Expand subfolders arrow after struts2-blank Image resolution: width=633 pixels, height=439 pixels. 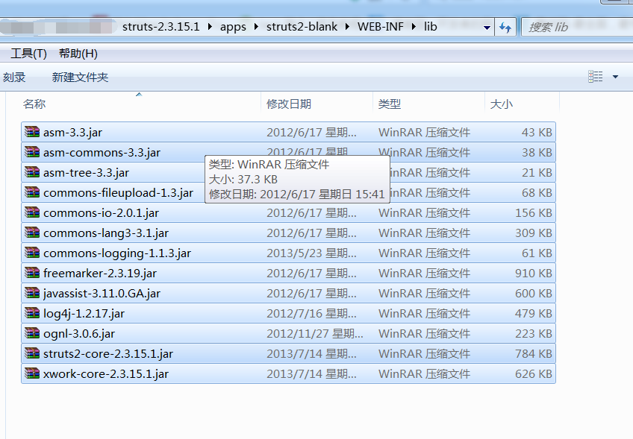(x=348, y=27)
